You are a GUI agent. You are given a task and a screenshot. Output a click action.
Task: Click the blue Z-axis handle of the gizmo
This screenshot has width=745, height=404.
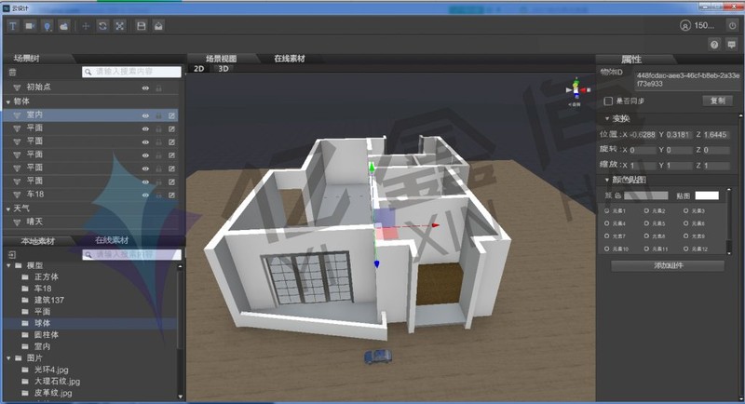coord(377,263)
